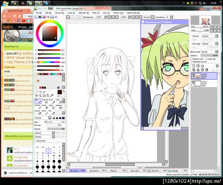
Task: Select the Brush tool
Action: tap(52, 101)
